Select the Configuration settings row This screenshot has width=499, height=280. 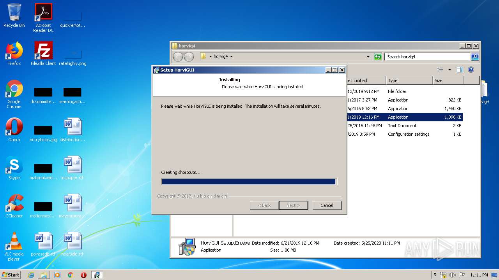tap(404, 134)
